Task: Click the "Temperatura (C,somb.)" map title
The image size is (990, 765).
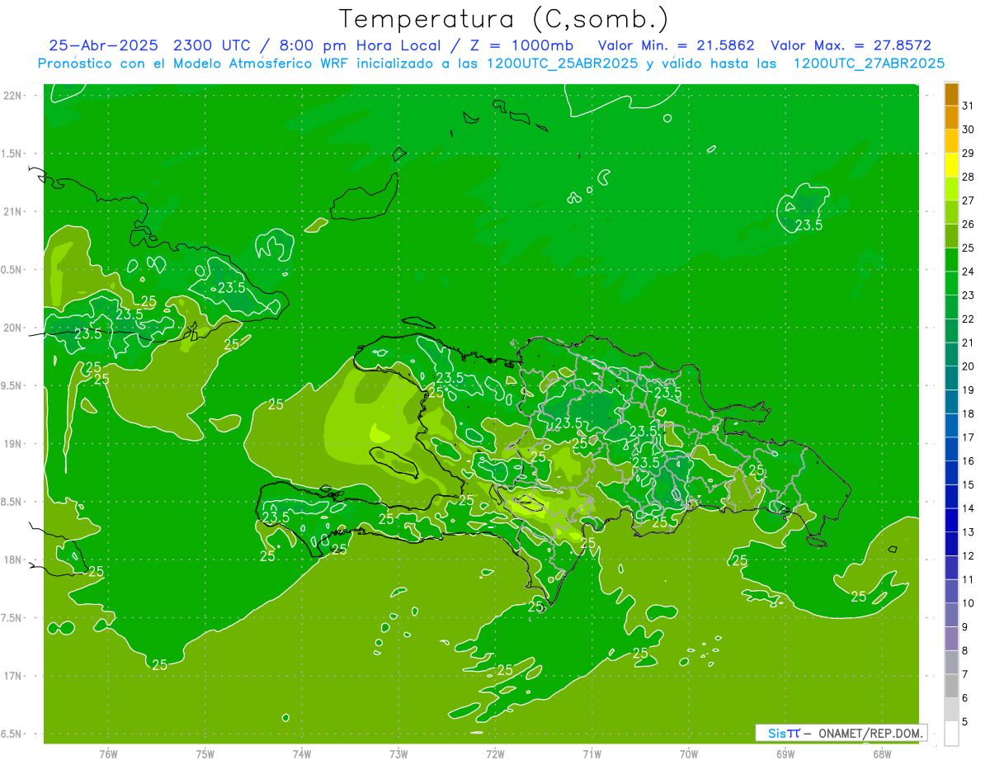Action: (x=503, y=19)
